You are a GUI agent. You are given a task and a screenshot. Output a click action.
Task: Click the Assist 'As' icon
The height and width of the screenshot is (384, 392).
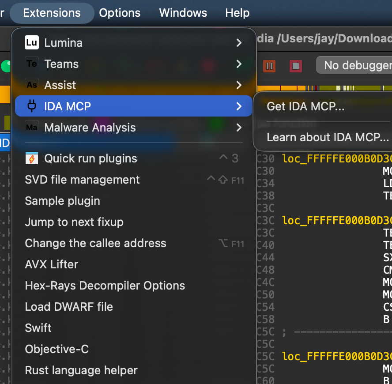(32, 85)
